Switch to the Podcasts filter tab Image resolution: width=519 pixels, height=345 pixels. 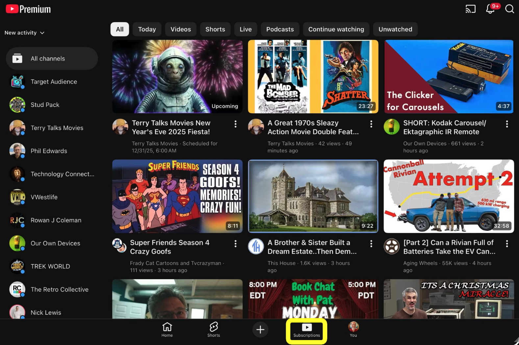click(x=280, y=29)
